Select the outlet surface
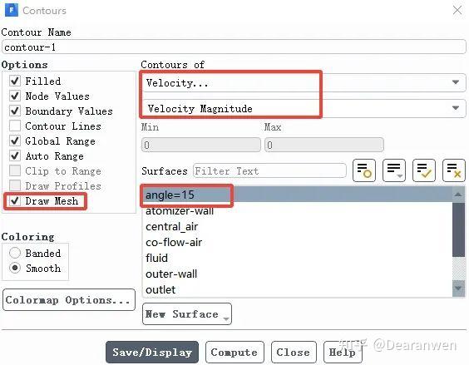 point(298,289)
